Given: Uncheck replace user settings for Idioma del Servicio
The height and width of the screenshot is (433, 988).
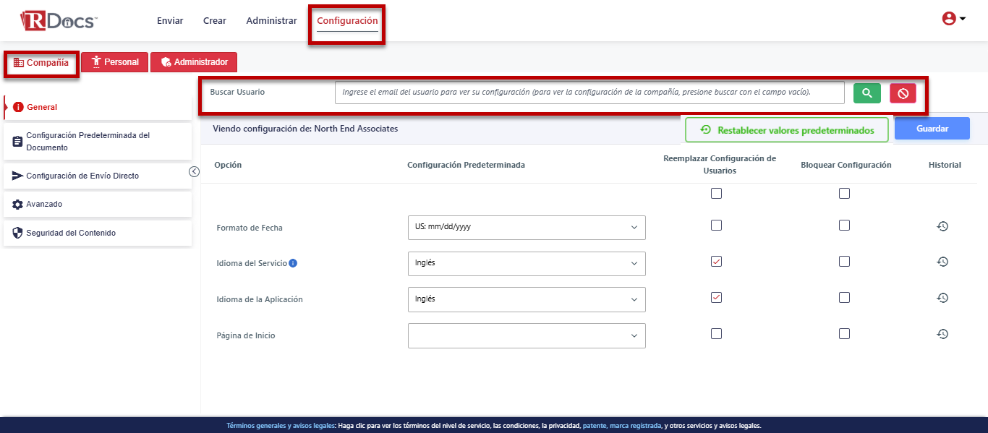Looking at the screenshot, I should tap(716, 261).
